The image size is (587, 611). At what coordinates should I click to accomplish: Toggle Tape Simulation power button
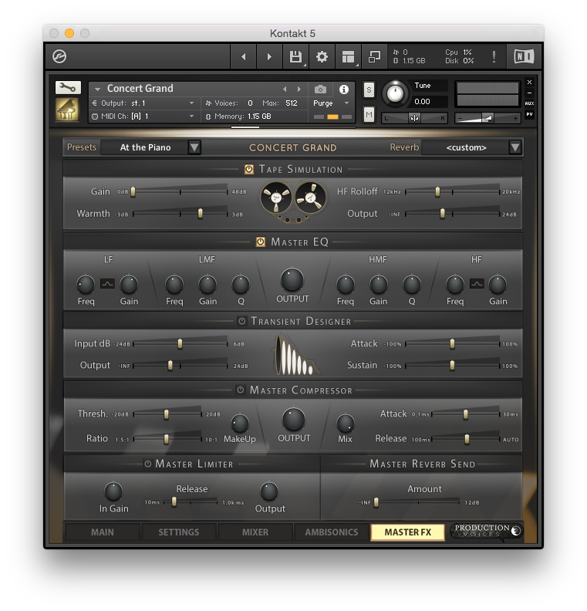(249, 169)
